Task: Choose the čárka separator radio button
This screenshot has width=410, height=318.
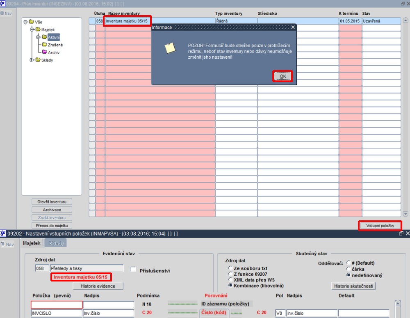Action: point(348,269)
